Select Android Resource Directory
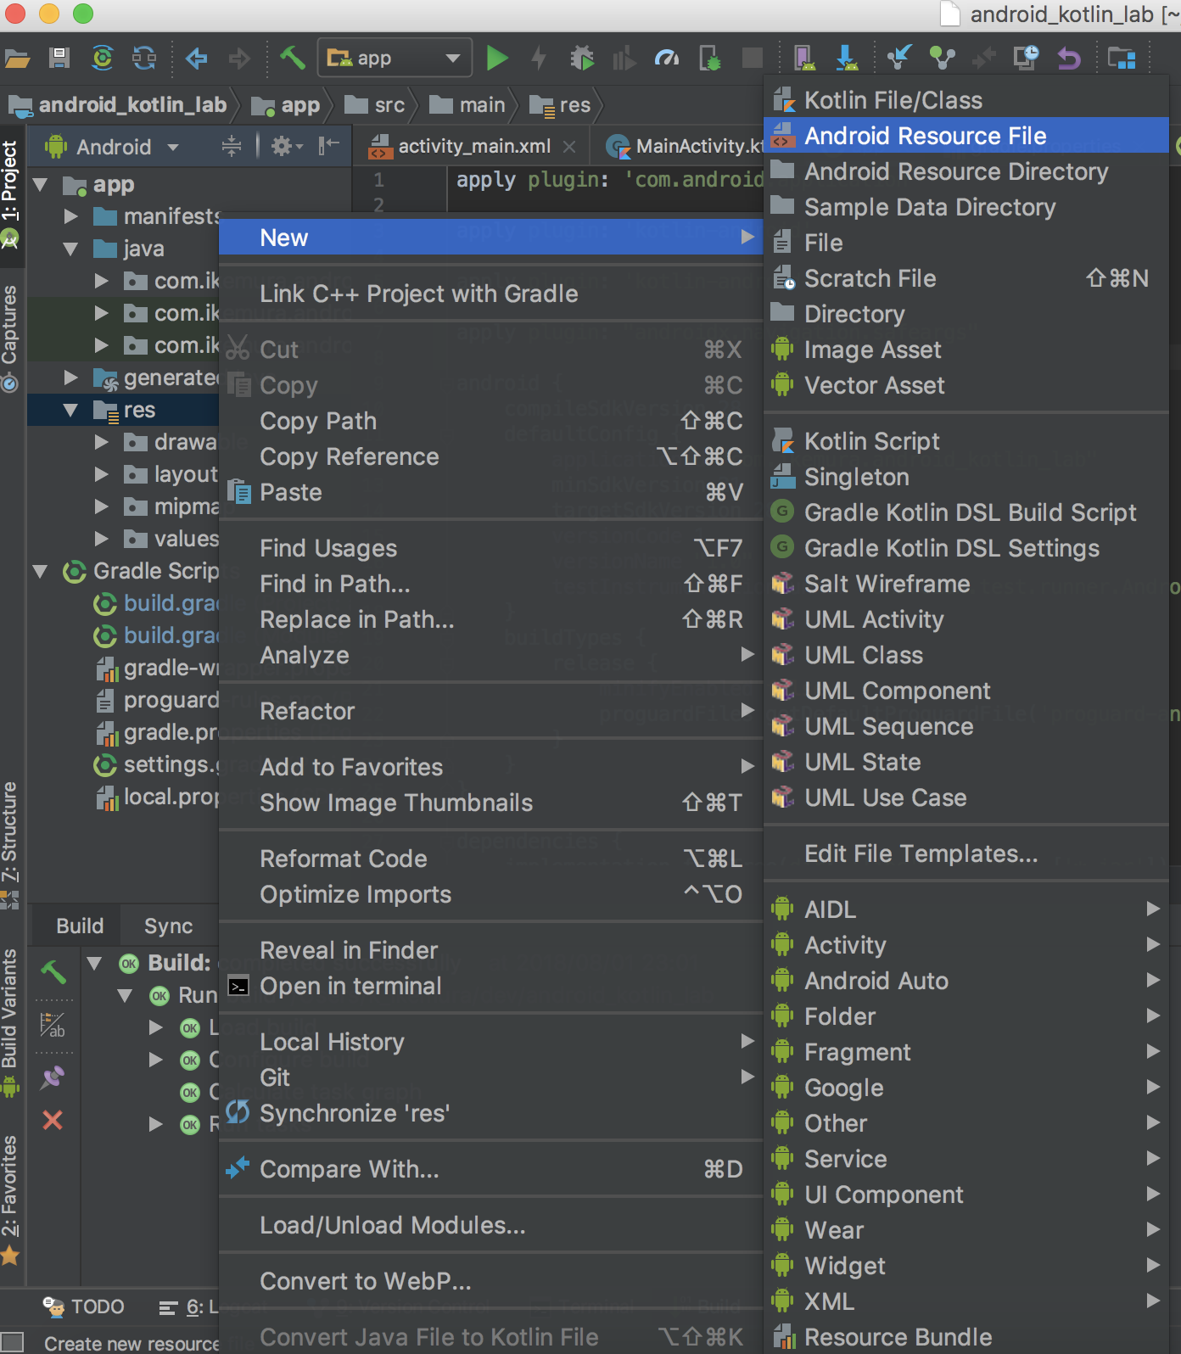This screenshot has width=1181, height=1354. click(966, 171)
